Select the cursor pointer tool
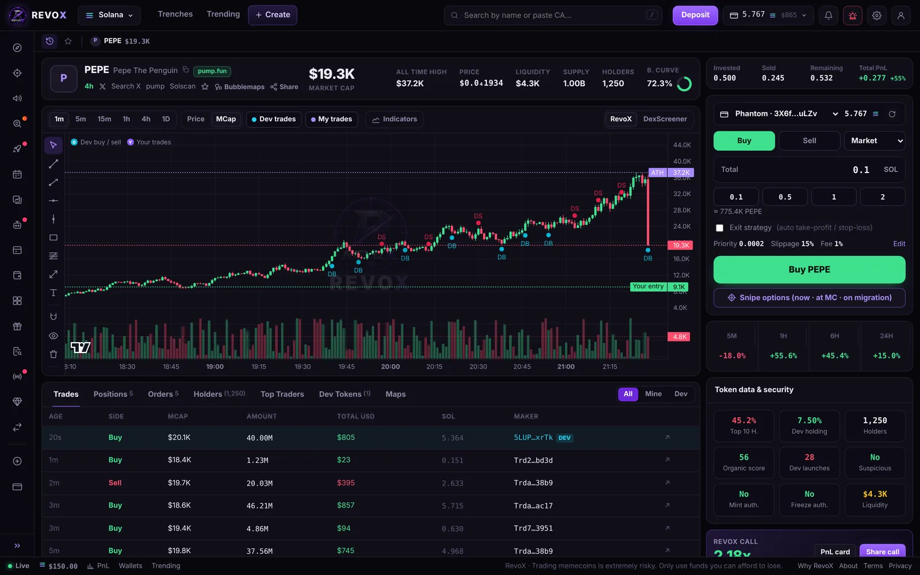The width and height of the screenshot is (920, 575). coord(53,145)
